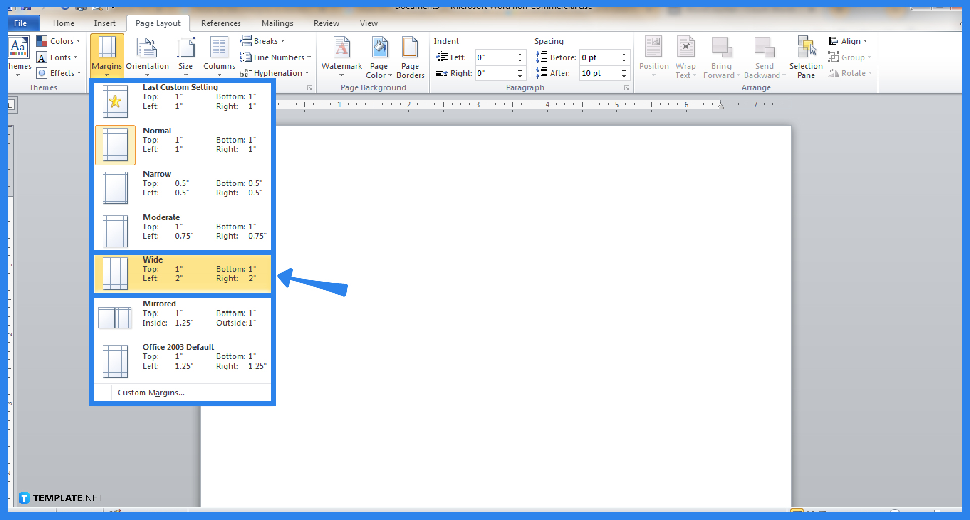Open the Paragraph dialog launcher
Viewport: 970px width, 520px height.
coord(626,87)
